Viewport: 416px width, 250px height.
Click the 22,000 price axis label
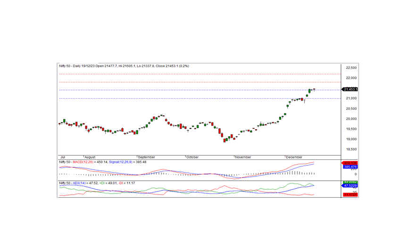[x=351, y=78]
